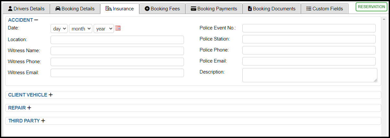Focus the Description text area

(x=310, y=75)
